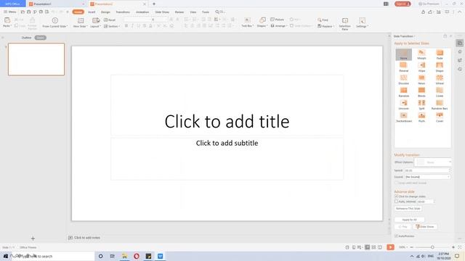
Task: Open the Design ribbon tab
Action: pyautogui.click(x=105, y=12)
